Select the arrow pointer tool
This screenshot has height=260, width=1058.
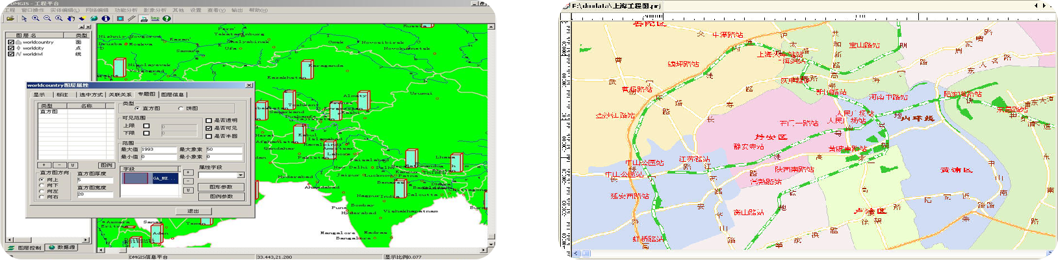tap(23, 19)
